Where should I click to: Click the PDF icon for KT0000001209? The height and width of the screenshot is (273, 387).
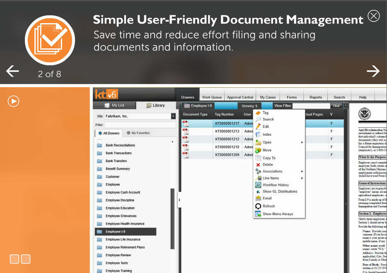click(186, 155)
